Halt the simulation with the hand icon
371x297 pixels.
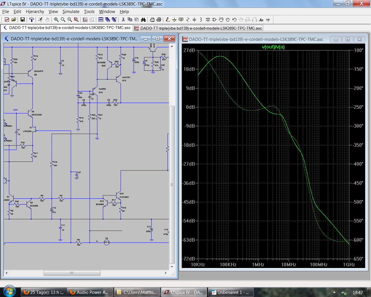point(47,19)
